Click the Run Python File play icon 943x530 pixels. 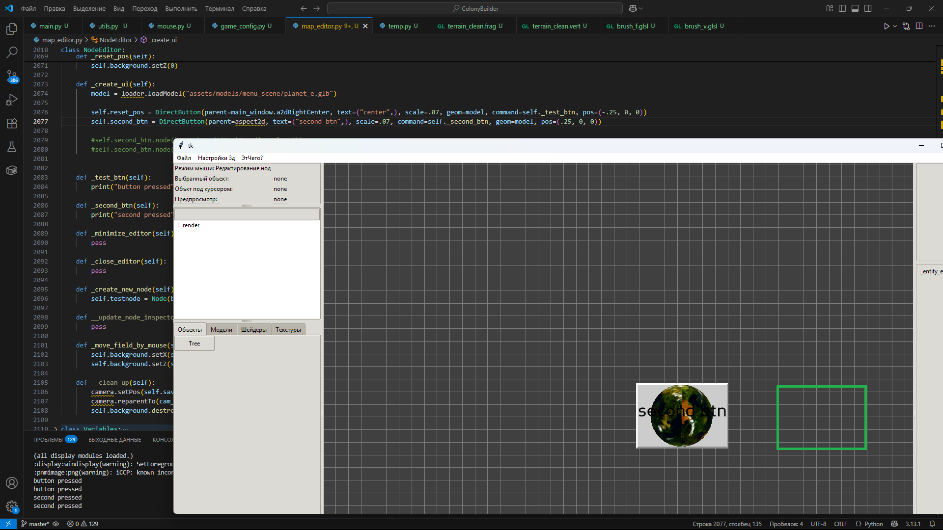[x=887, y=26]
